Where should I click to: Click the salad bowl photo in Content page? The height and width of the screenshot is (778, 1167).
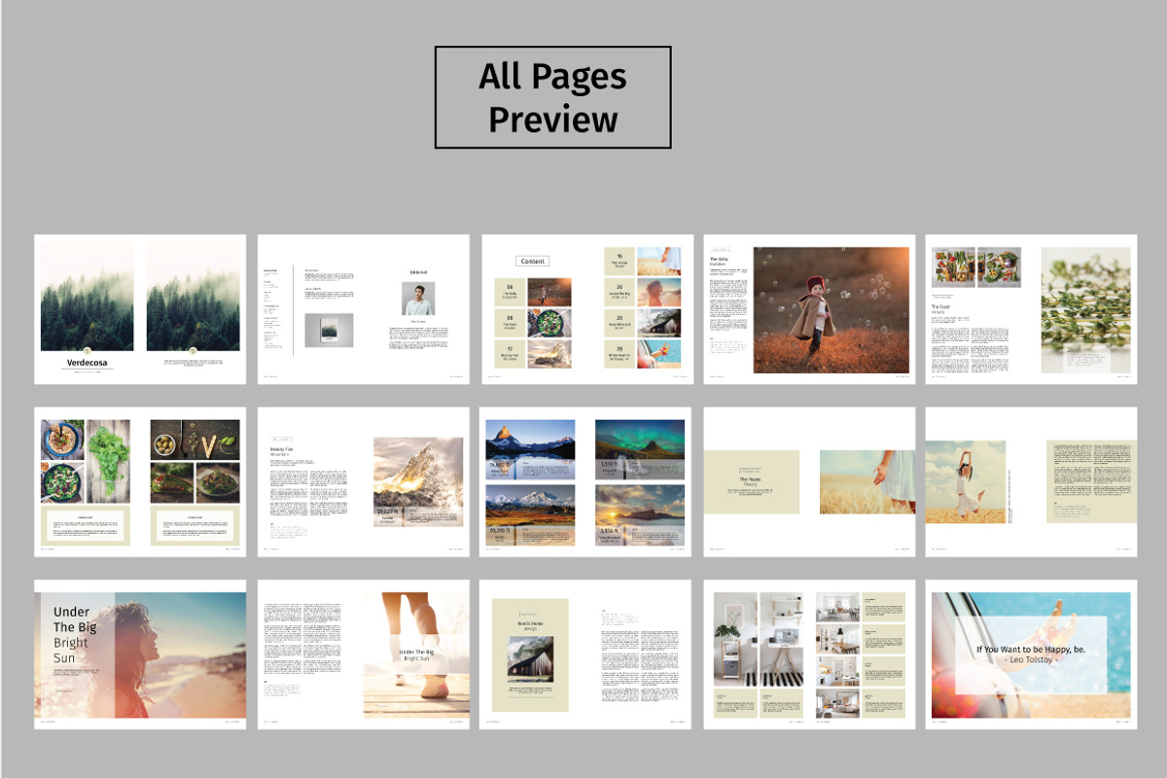click(549, 322)
